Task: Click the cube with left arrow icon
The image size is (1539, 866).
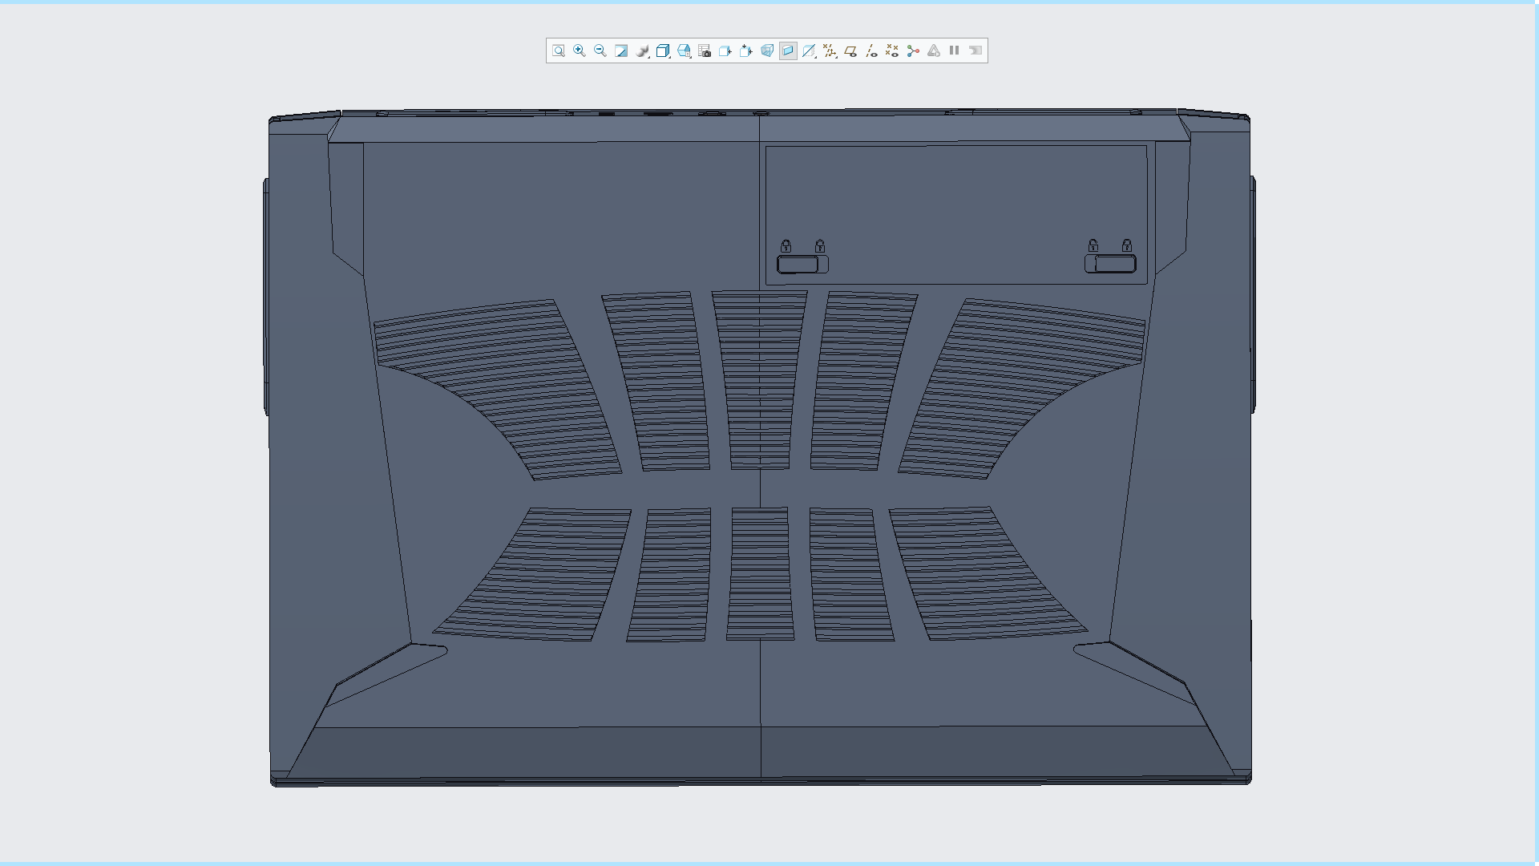Action: tap(725, 51)
